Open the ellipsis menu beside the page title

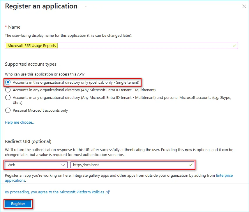[87, 6]
